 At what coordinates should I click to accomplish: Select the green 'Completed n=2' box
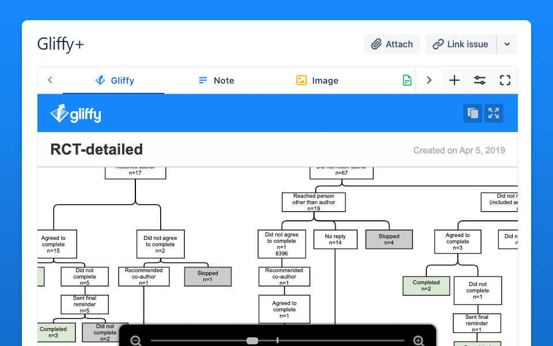426,285
